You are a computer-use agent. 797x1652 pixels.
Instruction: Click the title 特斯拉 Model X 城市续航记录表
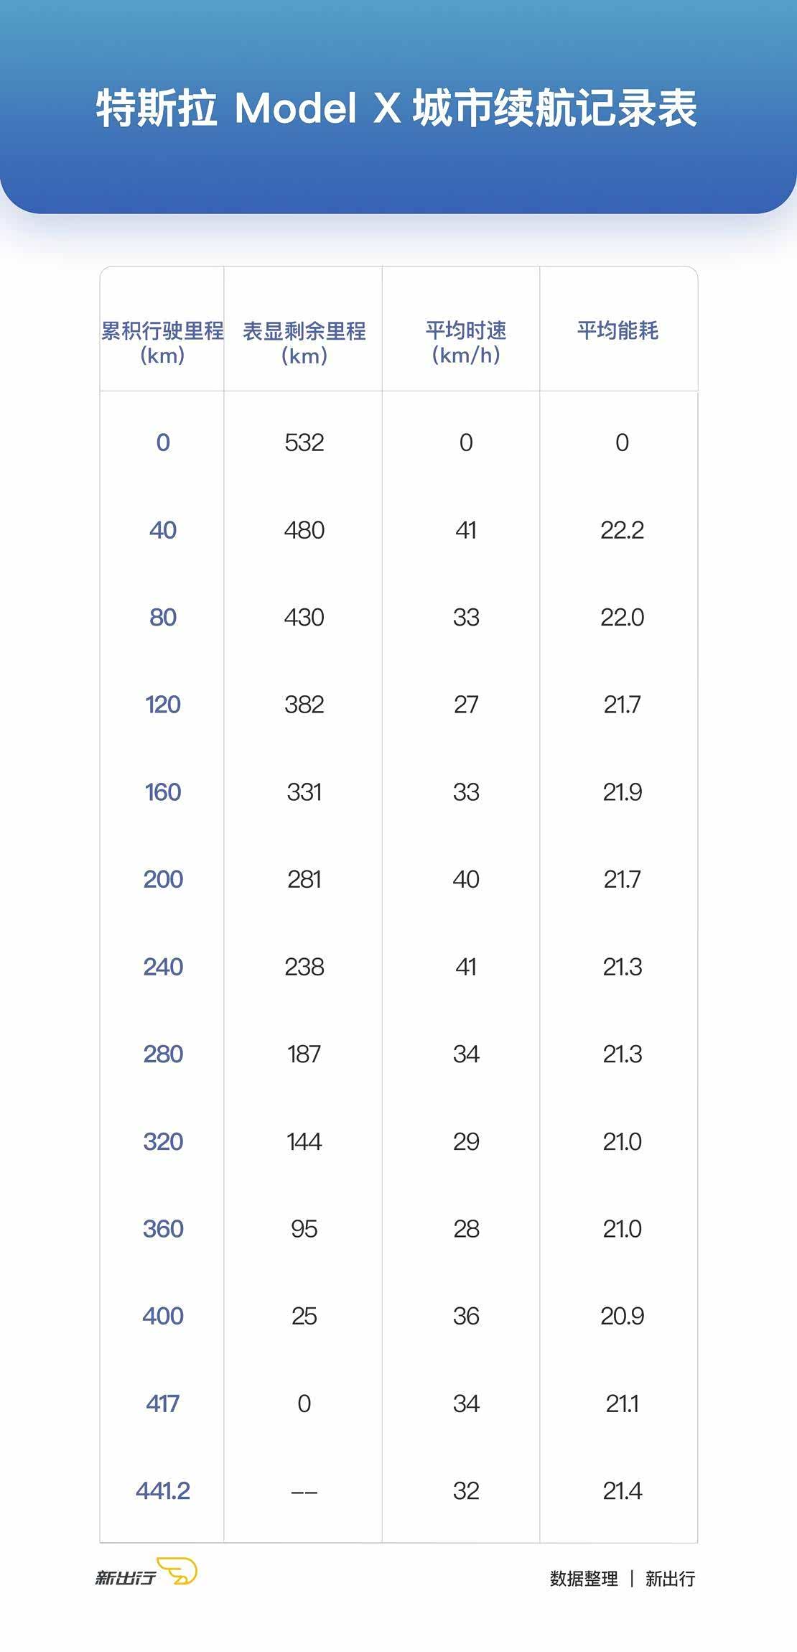397,109
